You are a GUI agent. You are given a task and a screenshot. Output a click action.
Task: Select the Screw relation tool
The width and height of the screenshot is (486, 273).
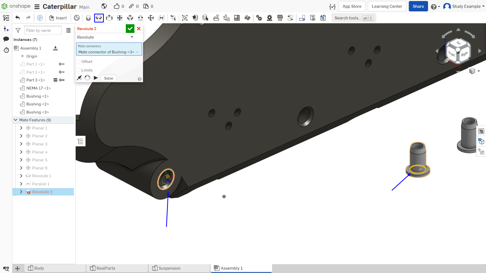click(x=280, y=18)
